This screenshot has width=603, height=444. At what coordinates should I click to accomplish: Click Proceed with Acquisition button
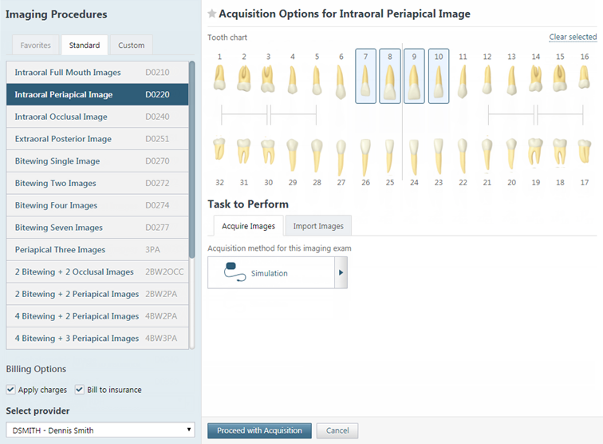pos(259,430)
